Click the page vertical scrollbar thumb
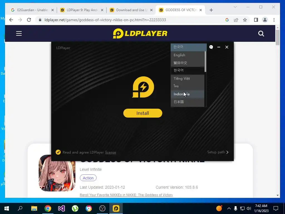The height and width of the screenshot is (214, 285). [x=277, y=37]
